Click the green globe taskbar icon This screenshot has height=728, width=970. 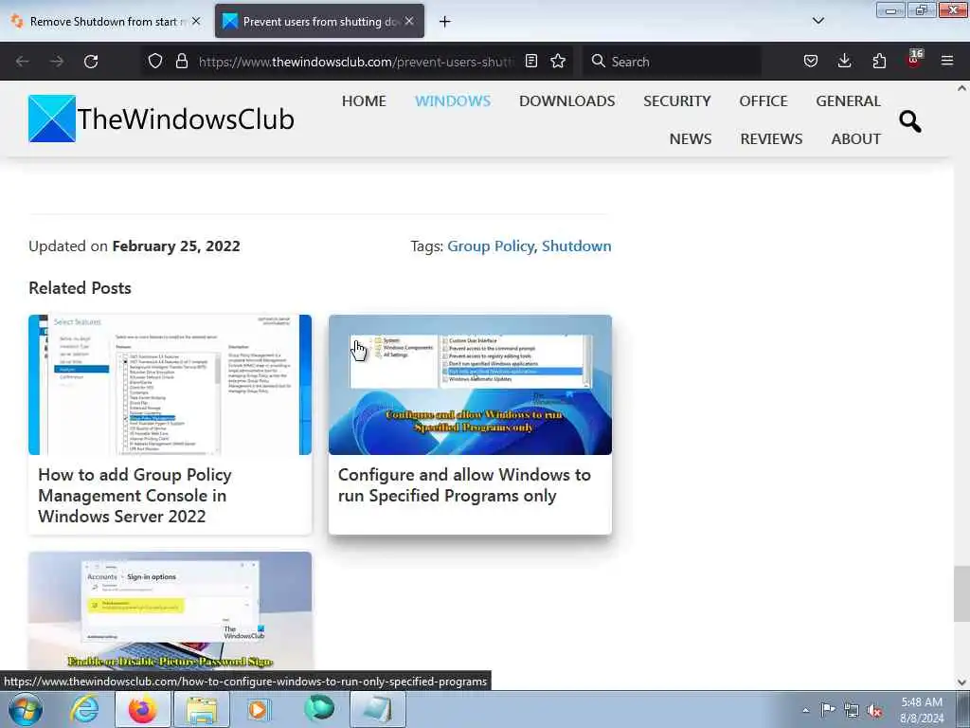click(x=319, y=708)
